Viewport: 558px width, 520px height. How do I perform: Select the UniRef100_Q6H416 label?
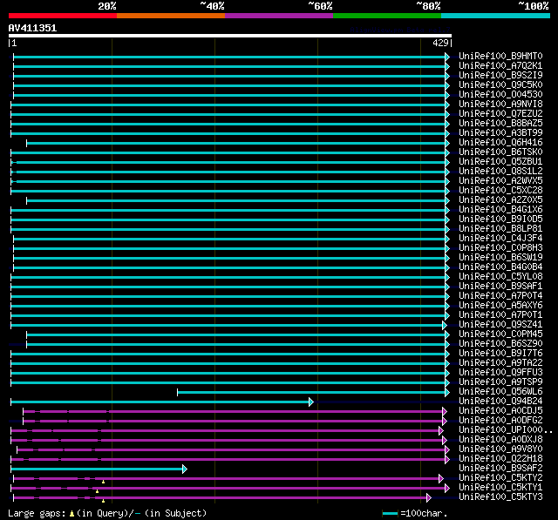[500, 143]
